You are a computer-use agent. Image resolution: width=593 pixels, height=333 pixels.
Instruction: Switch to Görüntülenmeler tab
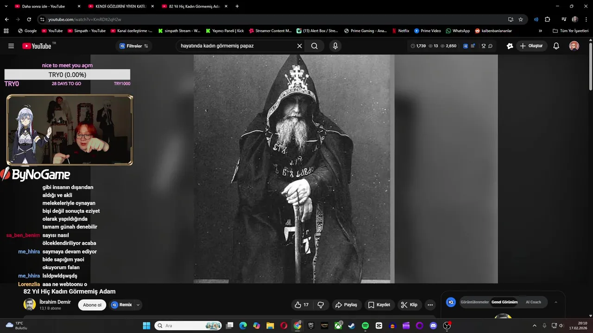[474, 302]
